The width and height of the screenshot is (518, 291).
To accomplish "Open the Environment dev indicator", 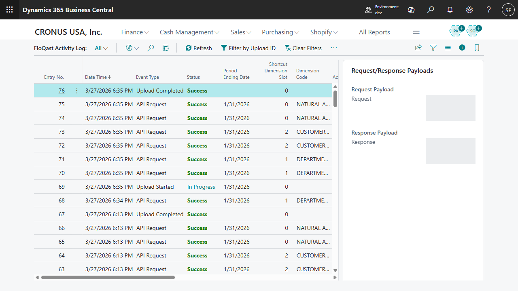I will click(382, 10).
